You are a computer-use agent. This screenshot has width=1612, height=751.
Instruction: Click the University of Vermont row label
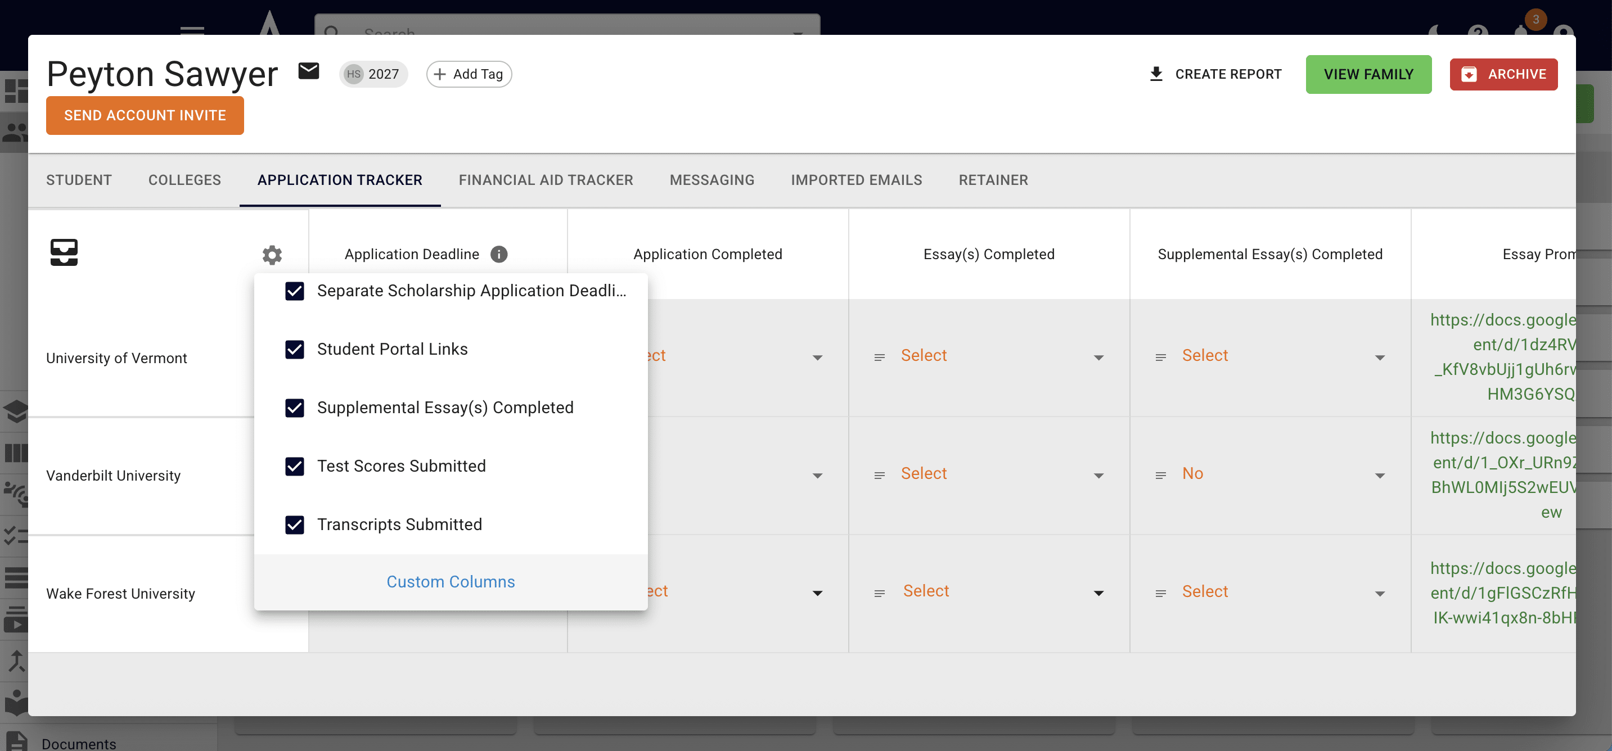pos(116,358)
